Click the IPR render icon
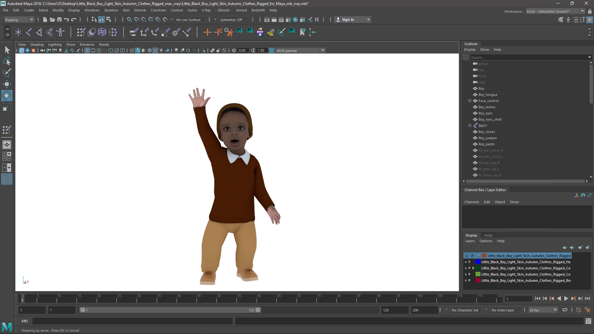594x334 pixels. point(281,19)
